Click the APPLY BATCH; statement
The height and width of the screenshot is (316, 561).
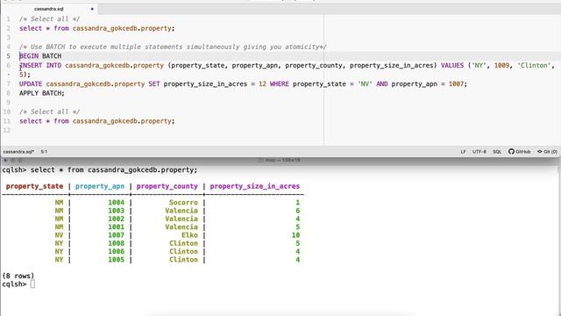click(42, 93)
